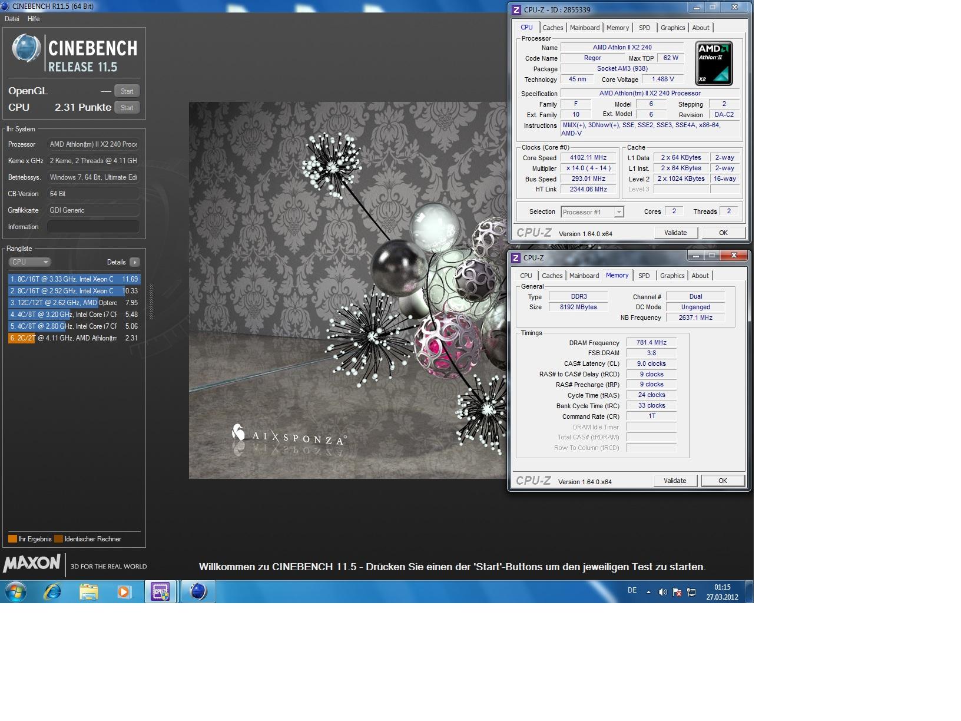Switch to CPU-Z taskbar button
961x721 pixels.
(161, 591)
